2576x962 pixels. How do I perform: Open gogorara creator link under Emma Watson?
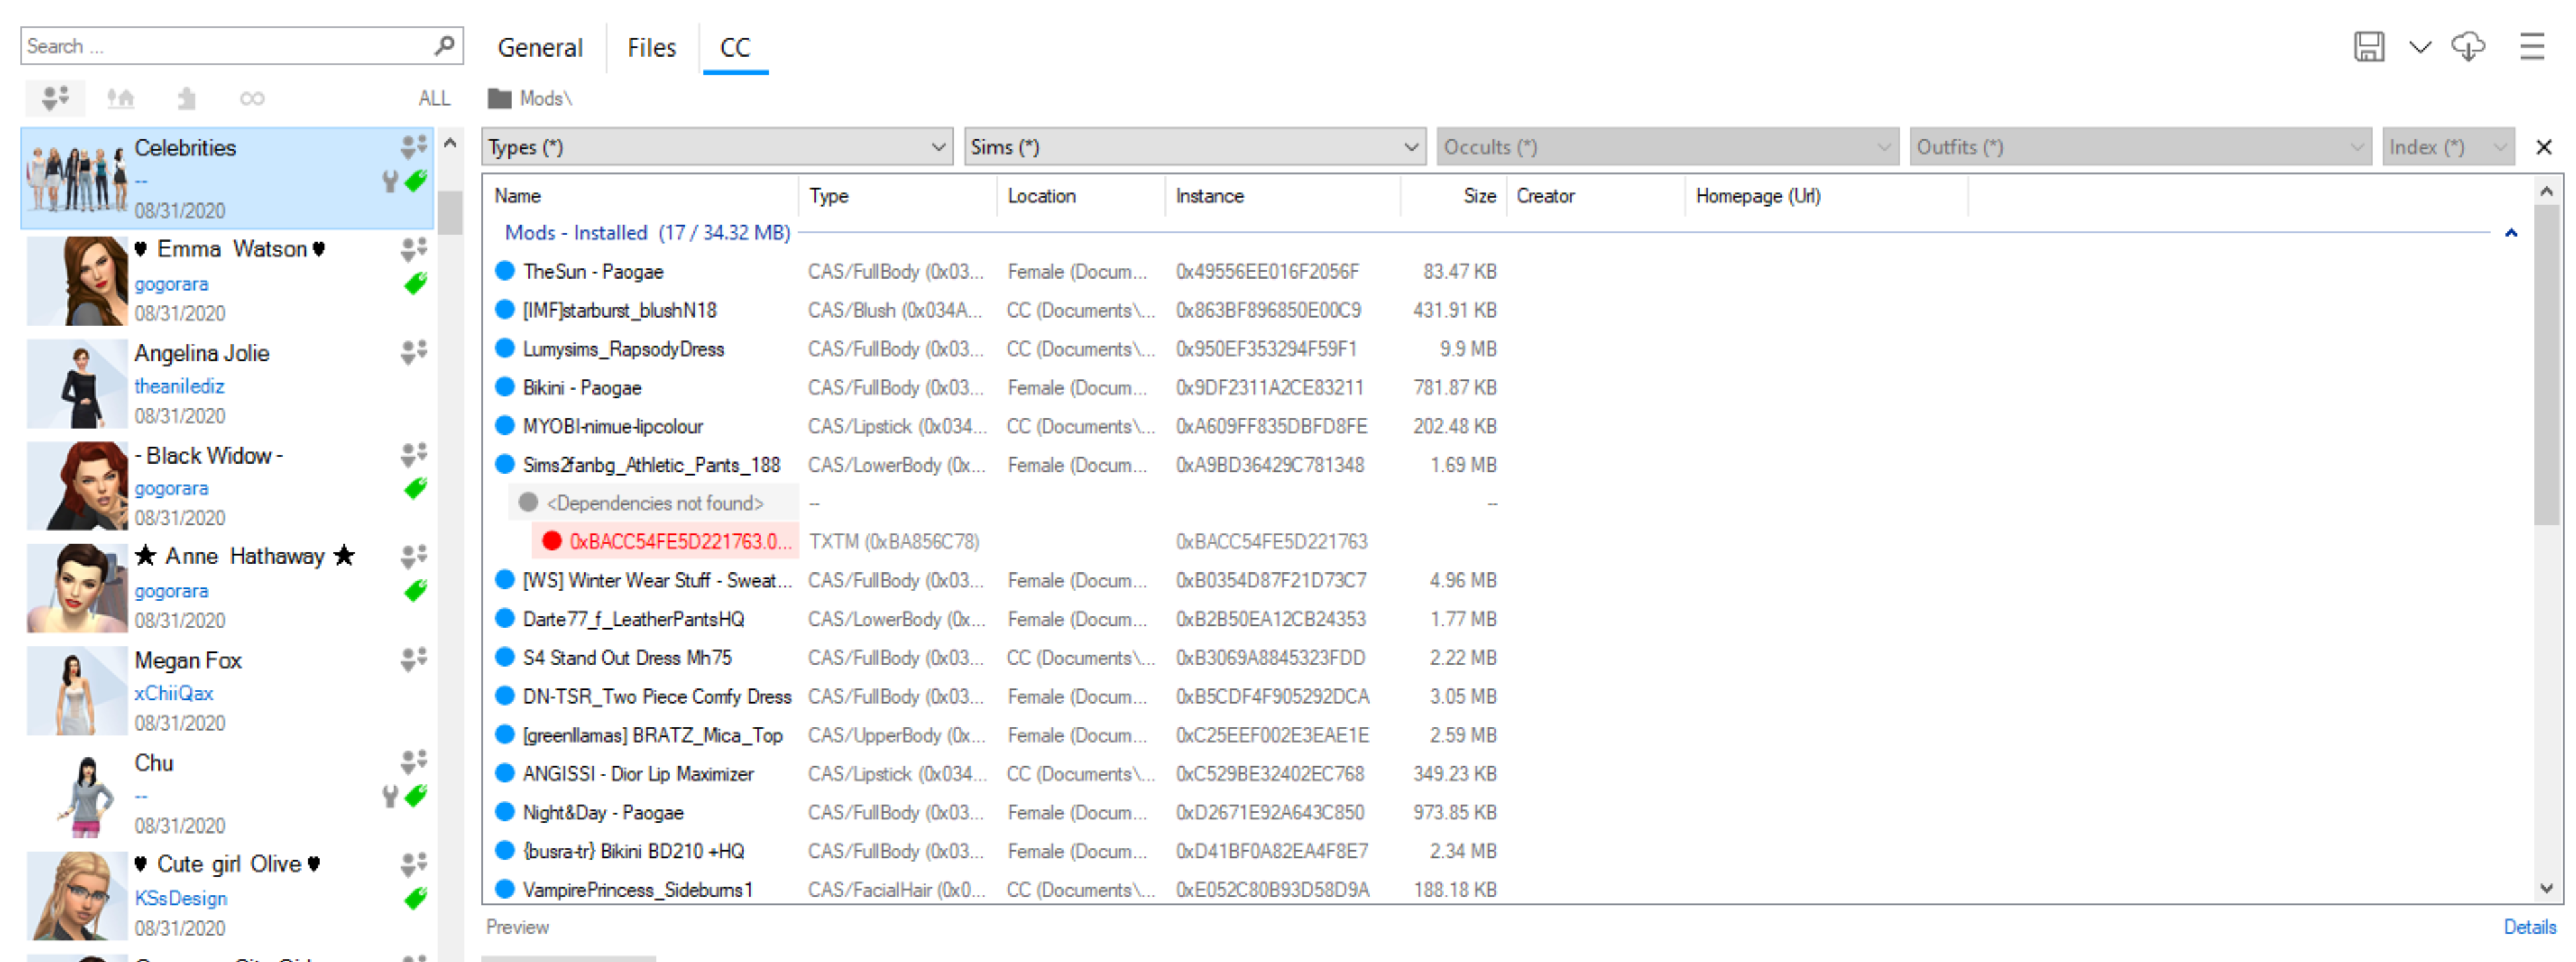click(171, 284)
